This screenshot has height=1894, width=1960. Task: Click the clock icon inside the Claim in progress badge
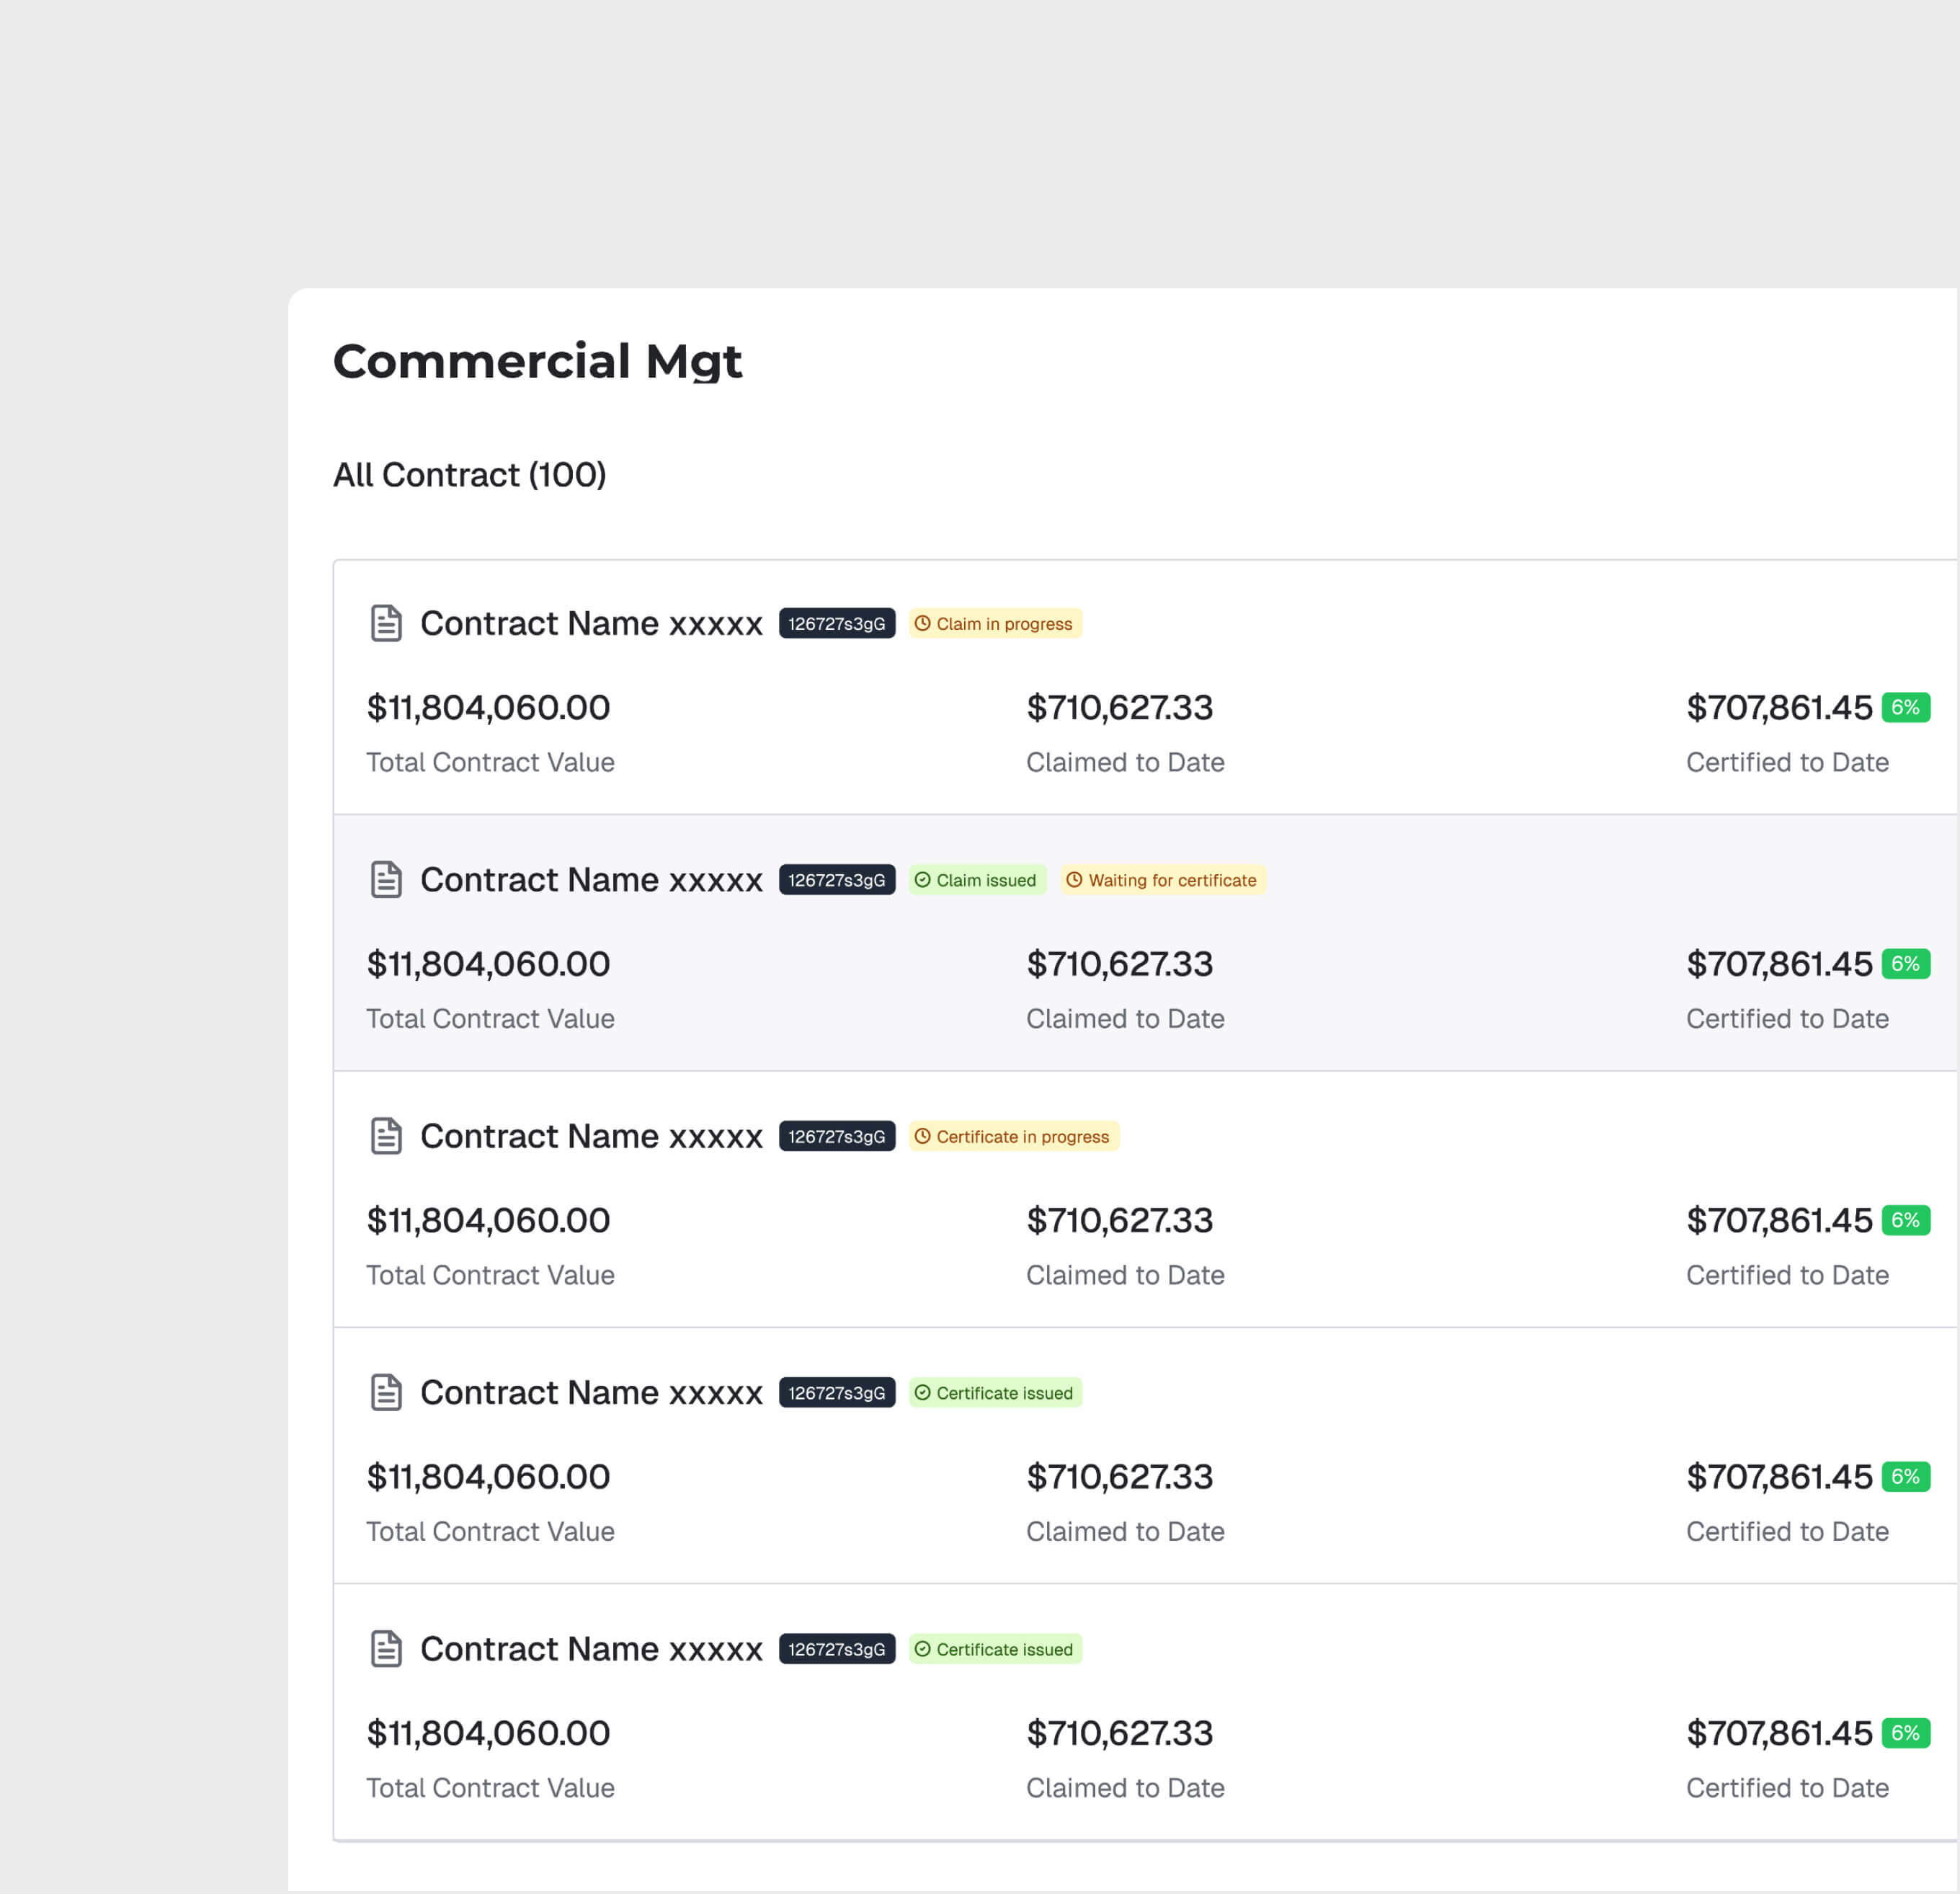point(922,623)
